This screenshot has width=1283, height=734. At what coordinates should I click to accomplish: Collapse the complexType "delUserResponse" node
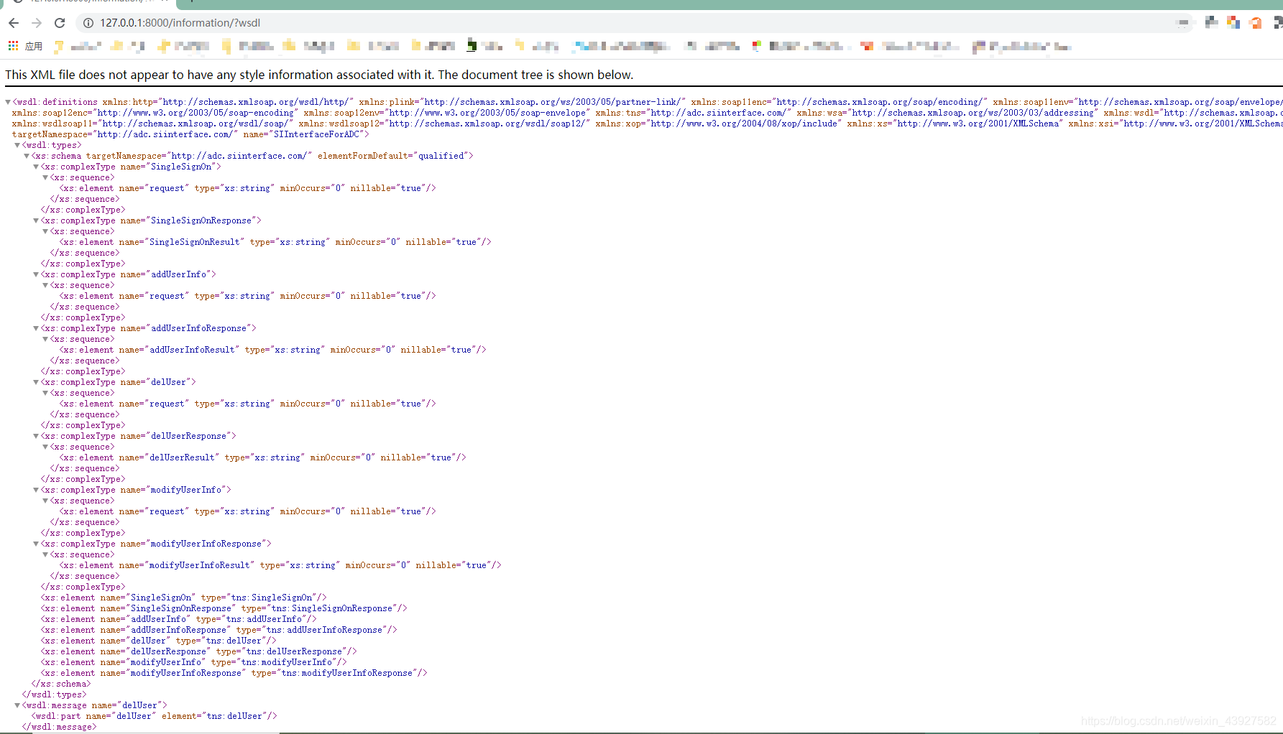[x=36, y=436]
